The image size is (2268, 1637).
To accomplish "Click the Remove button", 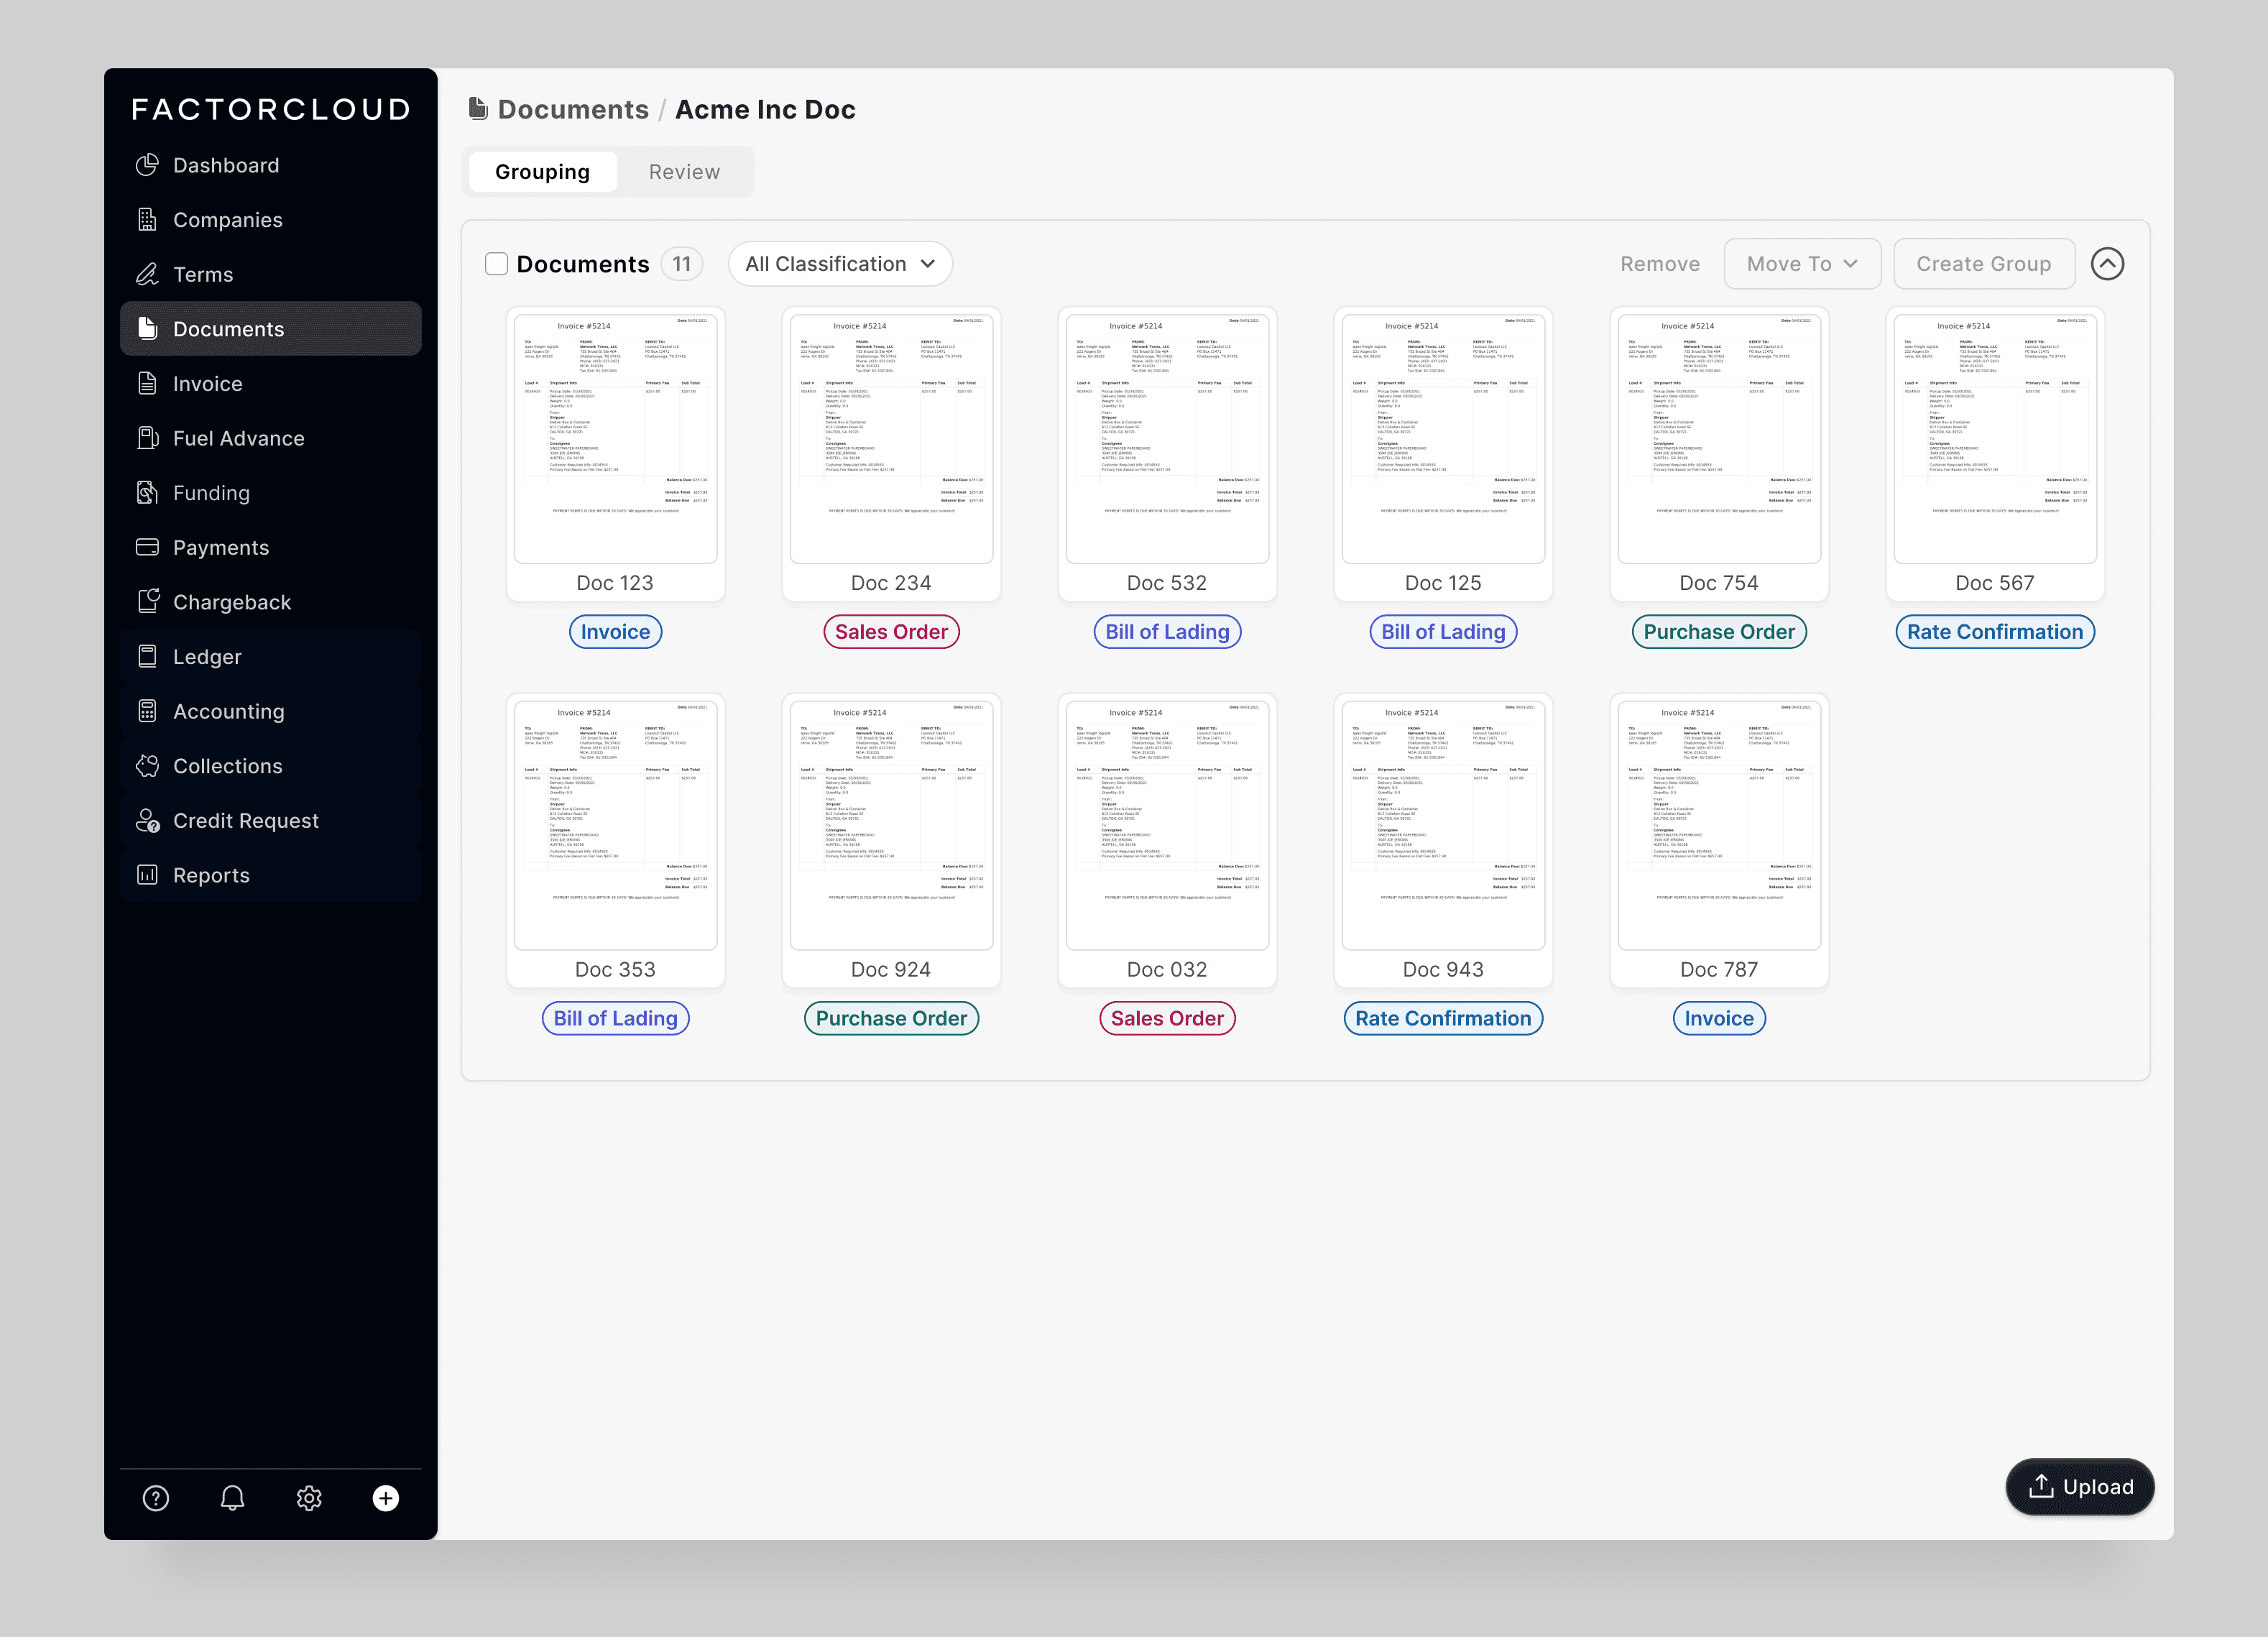I will 1659,264.
